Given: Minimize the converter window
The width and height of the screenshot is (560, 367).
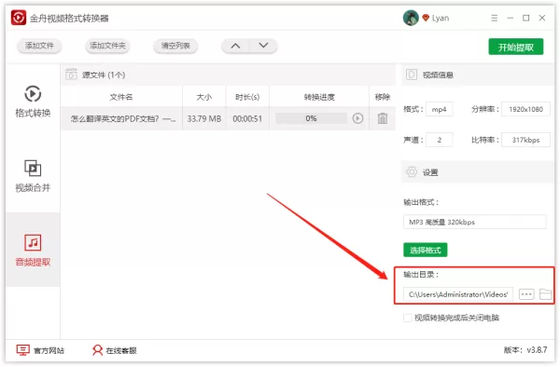Looking at the screenshot, I should [510, 18].
